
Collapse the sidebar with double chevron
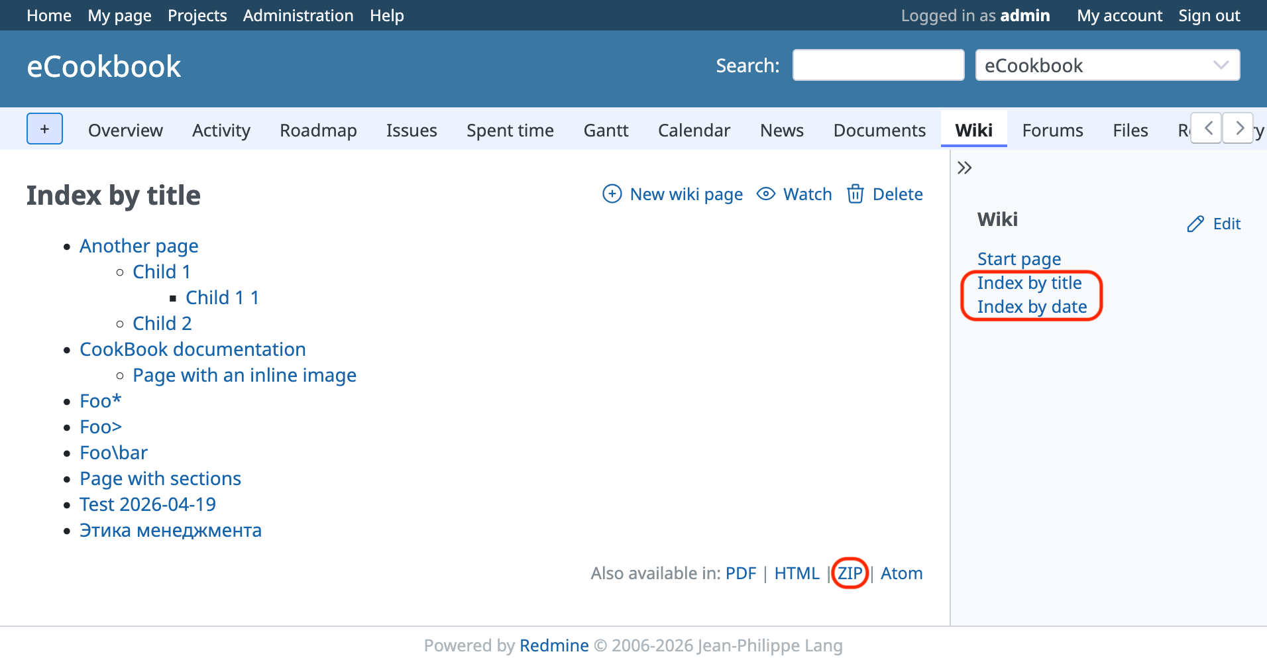click(x=964, y=168)
